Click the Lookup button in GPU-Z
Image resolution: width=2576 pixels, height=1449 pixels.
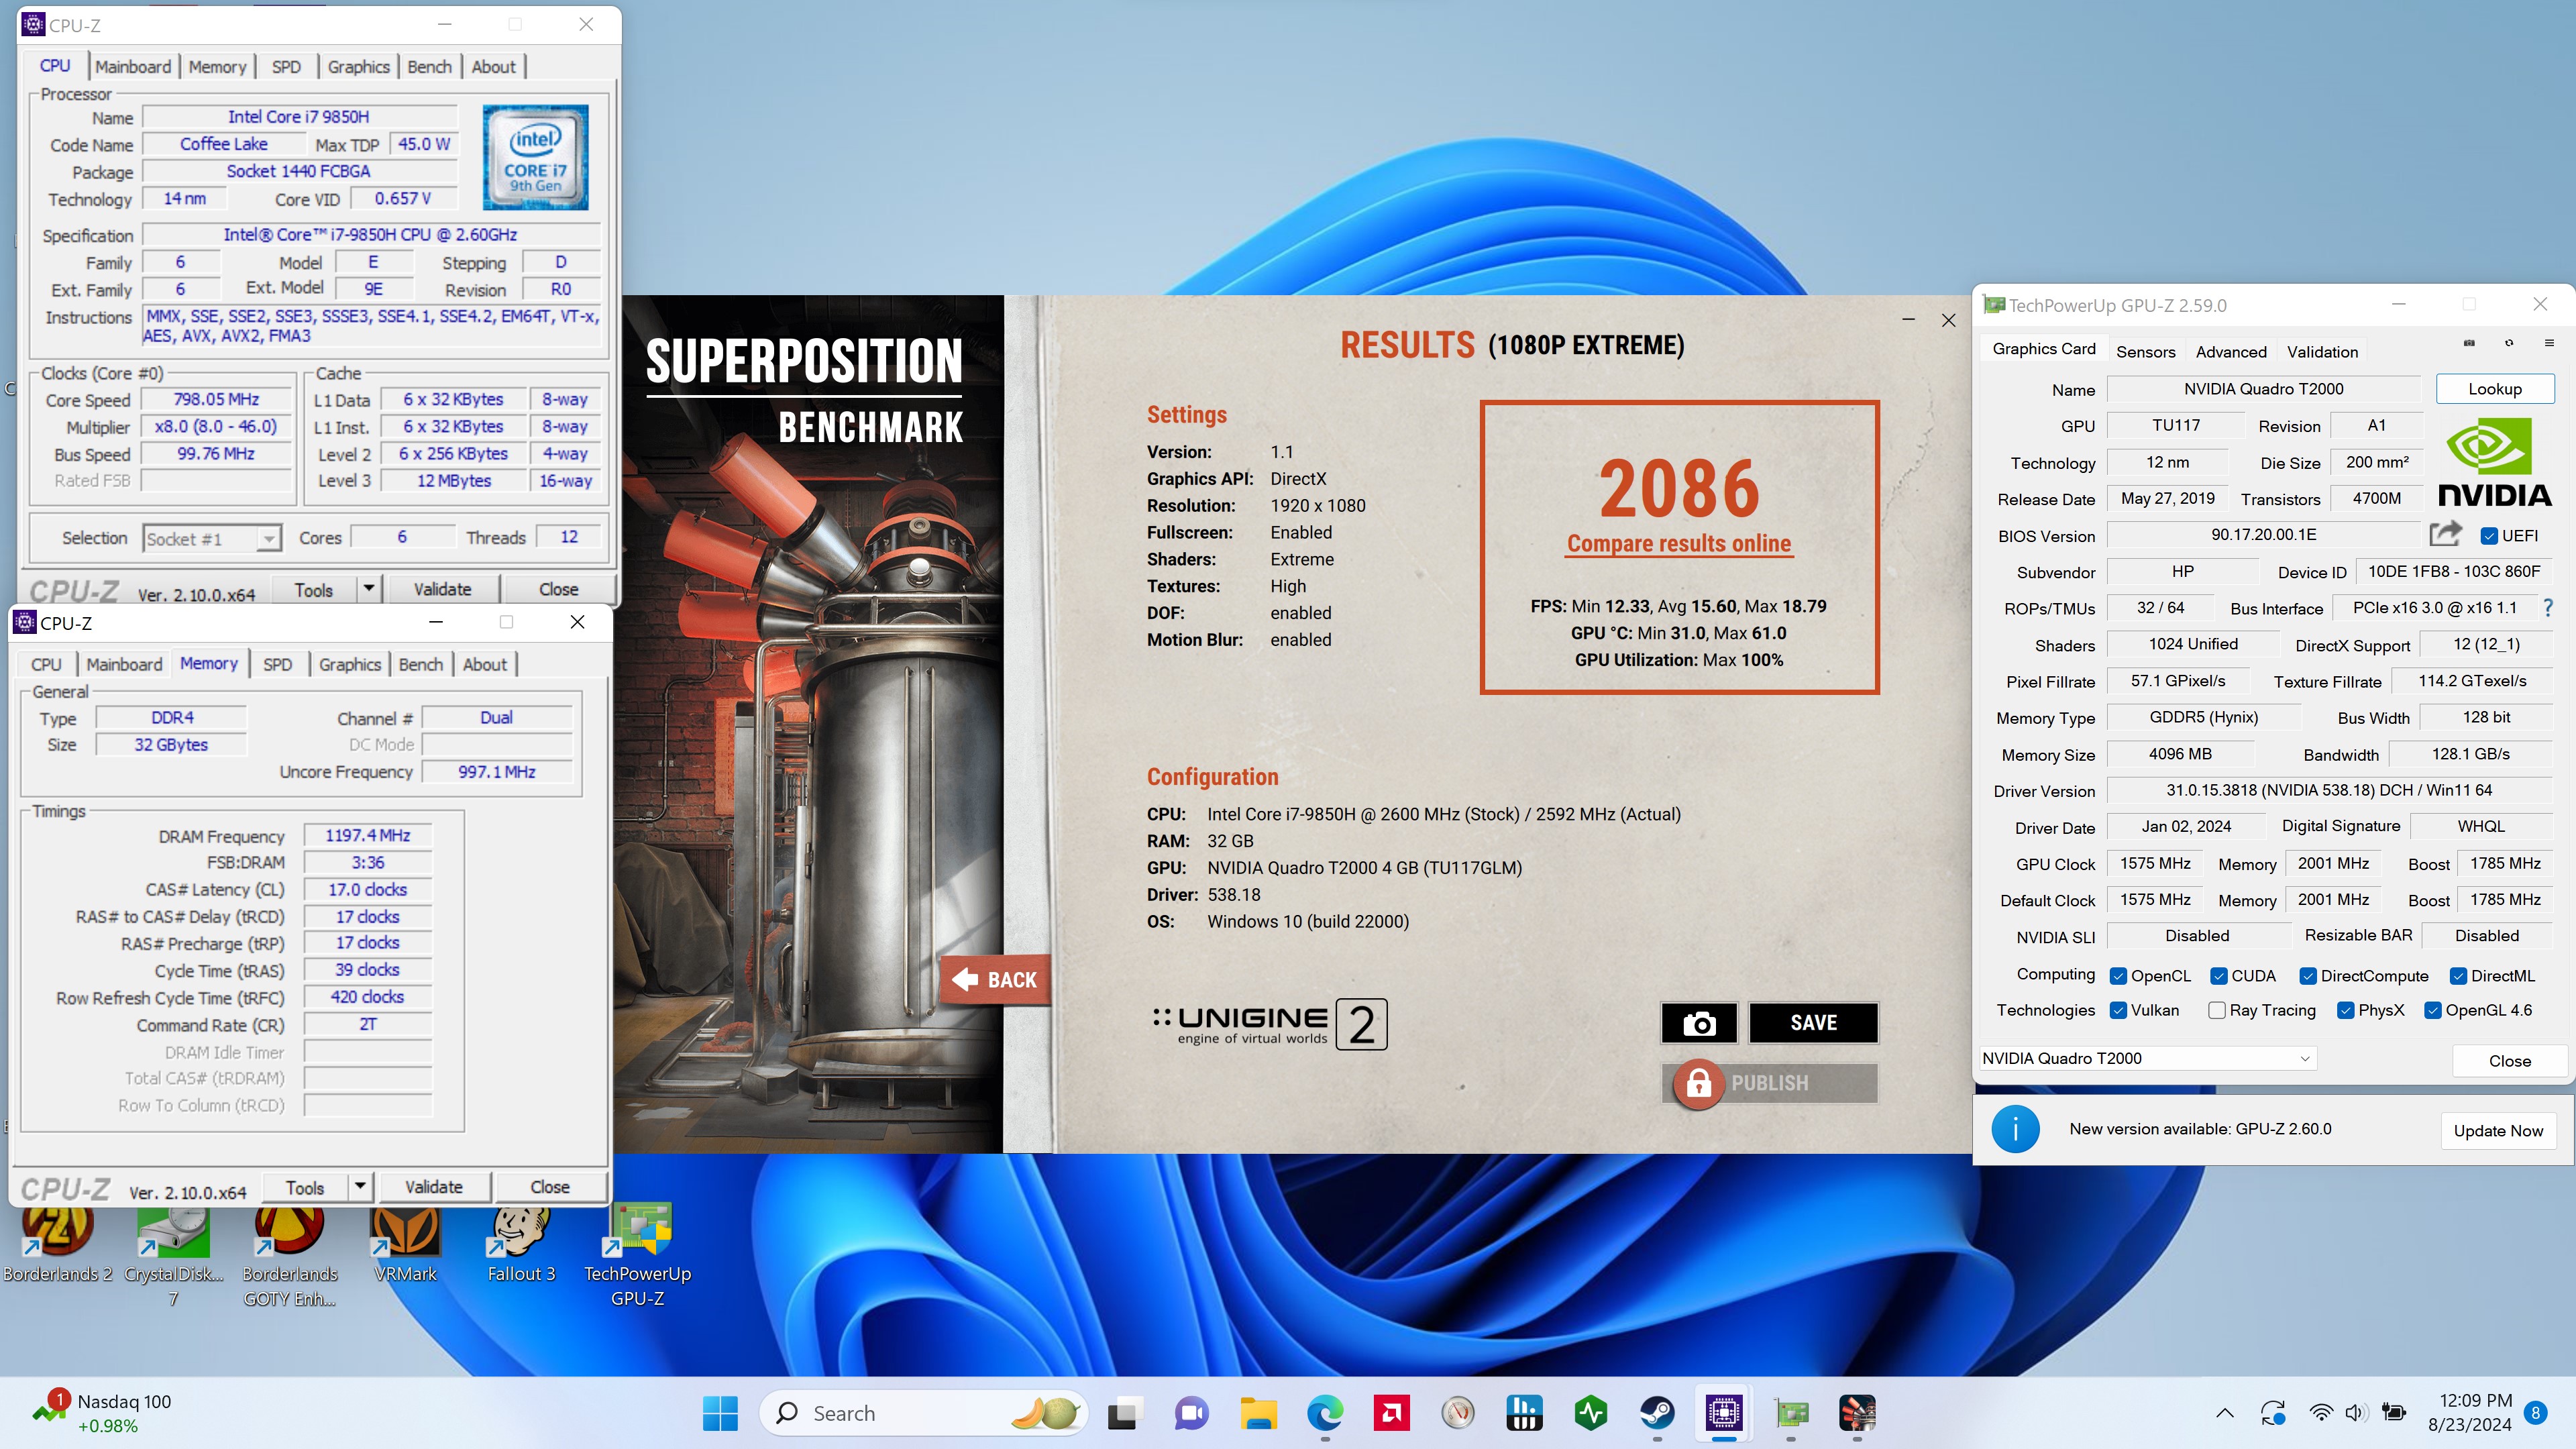2495,389
